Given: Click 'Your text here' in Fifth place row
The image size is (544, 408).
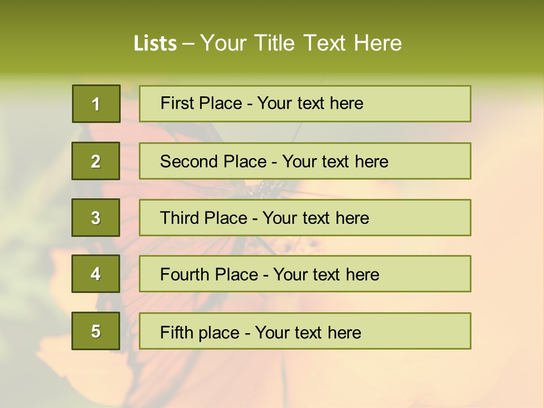Looking at the screenshot, I should [x=308, y=332].
